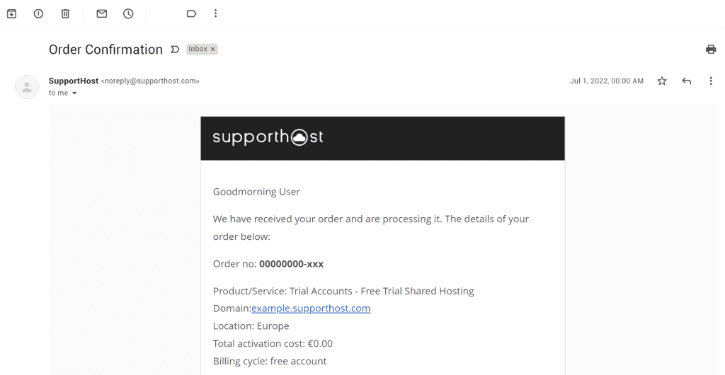Archive this Order Confirmation email
Screen dimensions: 725x375
[11, 14]
